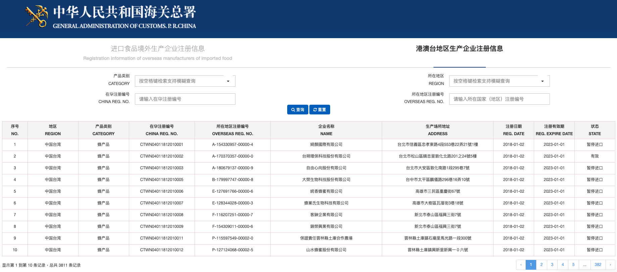
Task: Open the CATEGORY dropdown arrow
Action: (x=228, y=81)
